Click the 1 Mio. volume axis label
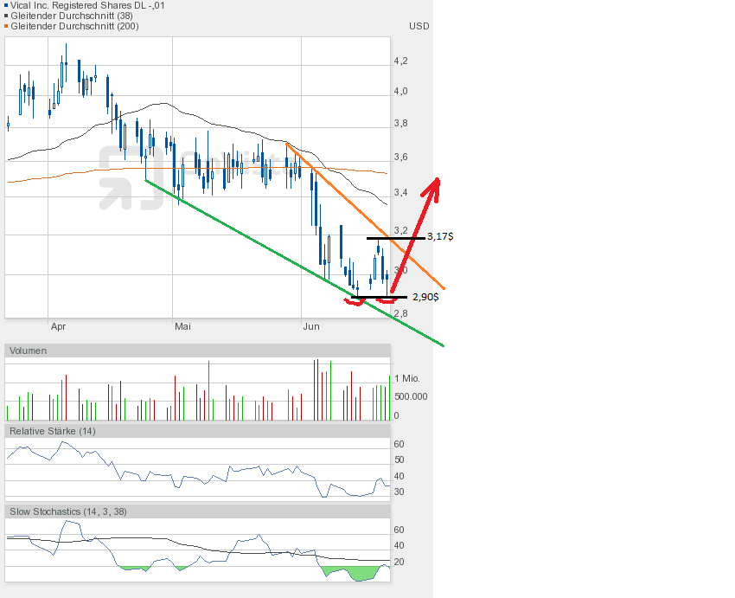Viewport: 735px width, 598px height. (x=408, y=378)
